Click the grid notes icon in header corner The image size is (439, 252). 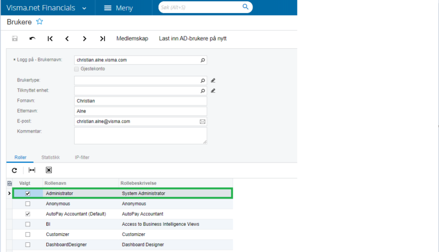pos(10,183)
